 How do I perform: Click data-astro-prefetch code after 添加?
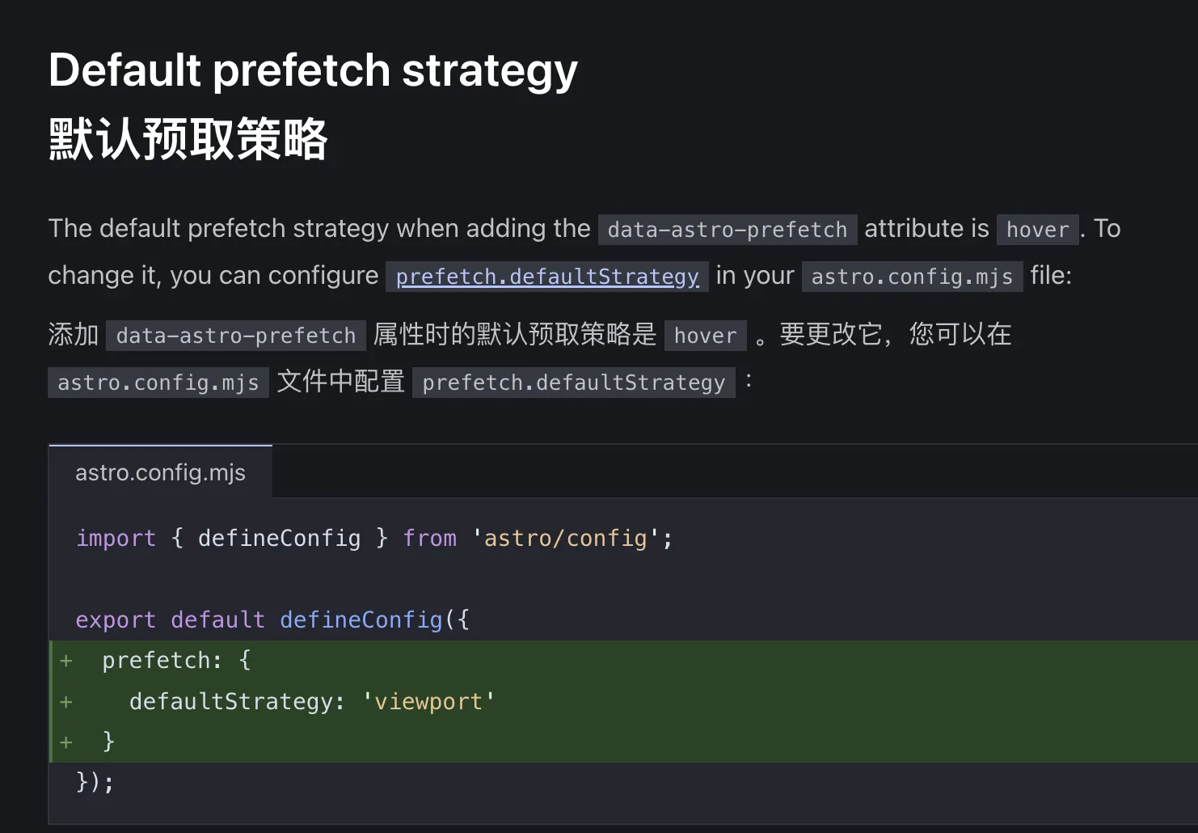pos(235,336)
